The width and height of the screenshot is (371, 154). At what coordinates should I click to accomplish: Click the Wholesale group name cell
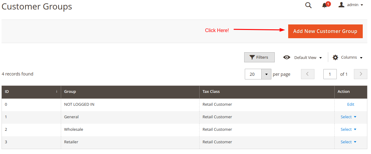coord(130,130)
